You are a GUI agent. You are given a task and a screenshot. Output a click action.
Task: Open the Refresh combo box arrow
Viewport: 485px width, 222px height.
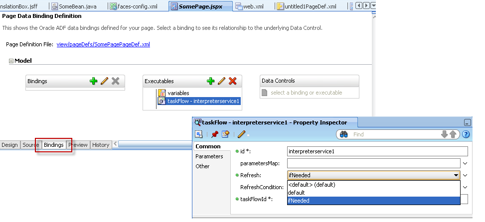(456, 175)
